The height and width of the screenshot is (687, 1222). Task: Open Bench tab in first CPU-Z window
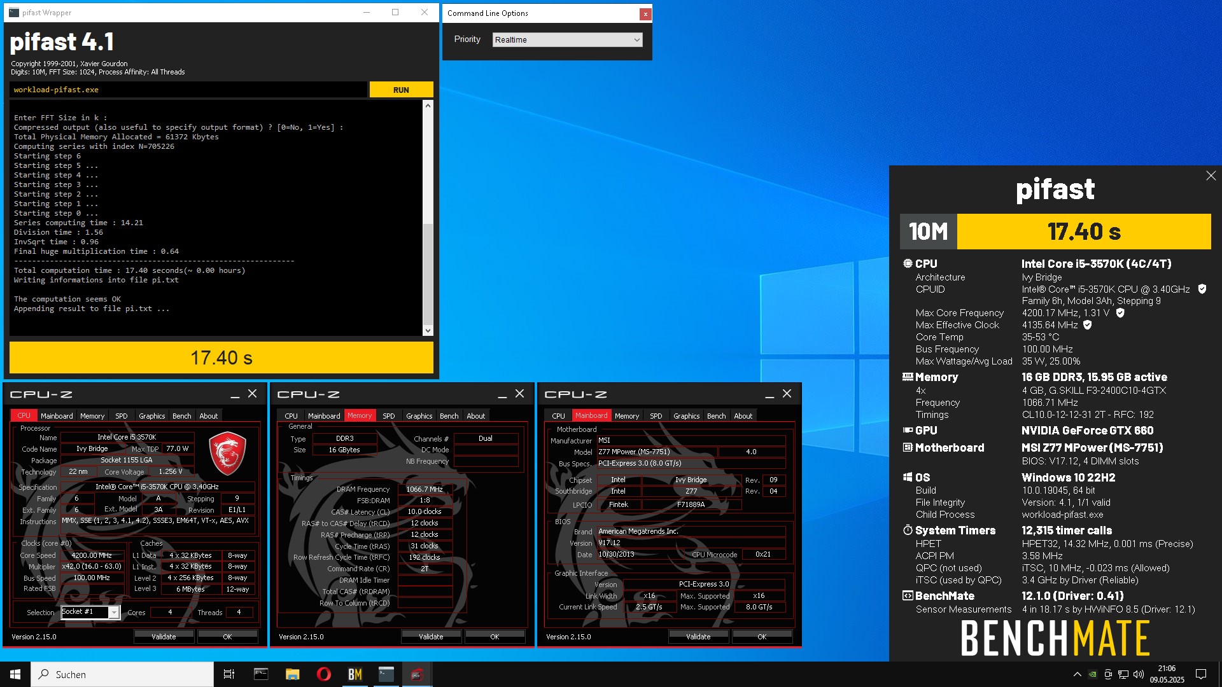[x=182, y=416]
